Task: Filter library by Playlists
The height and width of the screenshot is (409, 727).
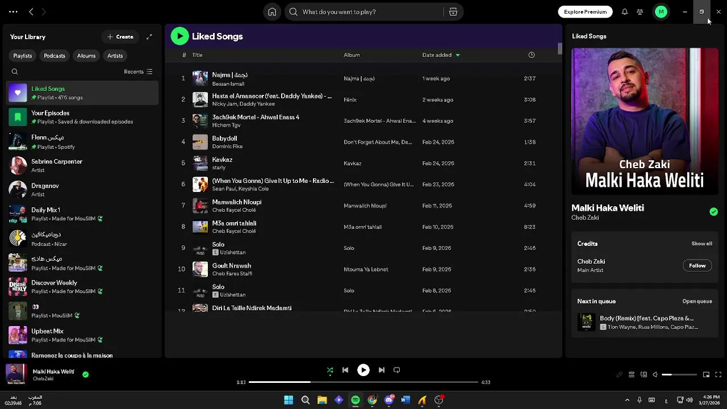Action: [23, 56]
